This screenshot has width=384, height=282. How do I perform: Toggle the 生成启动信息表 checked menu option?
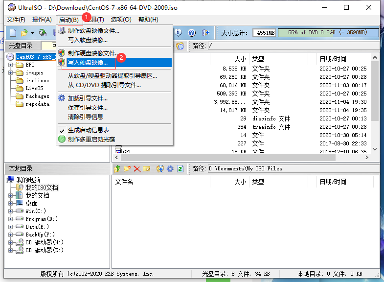[x=88, y=130]
